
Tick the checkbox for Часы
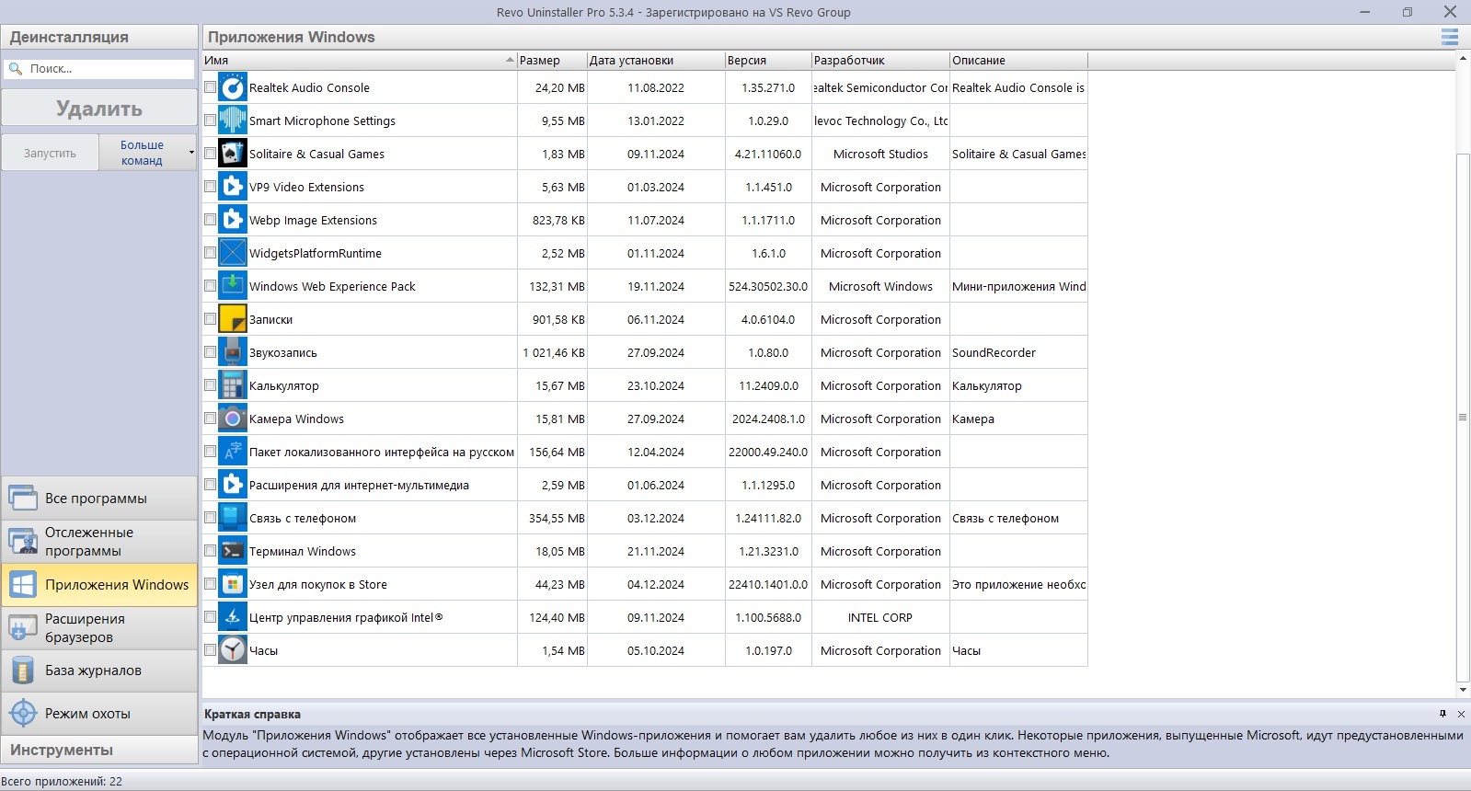[210, 650]
